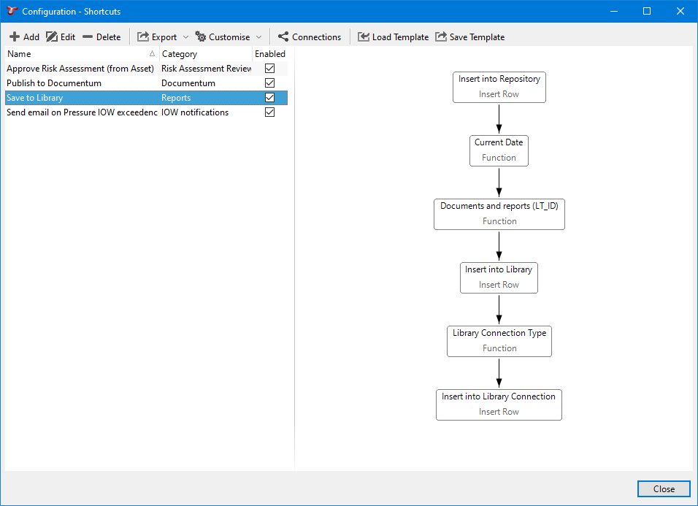Click the Delete minus icon
Screen dimensions: 698x506
tap(88, 37)
